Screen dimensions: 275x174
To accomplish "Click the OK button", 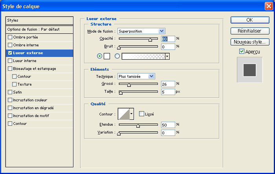I will click(x=249, y=20).
